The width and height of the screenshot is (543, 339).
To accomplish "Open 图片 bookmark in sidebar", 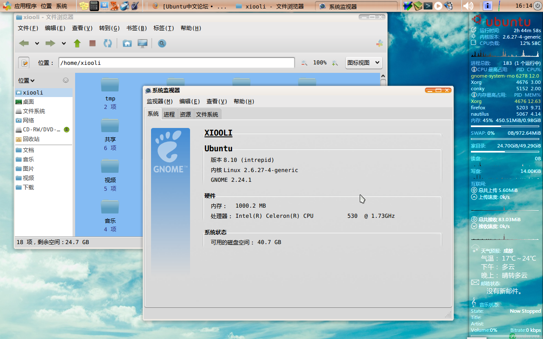I will pyautogui.click(x=43, y=169).
